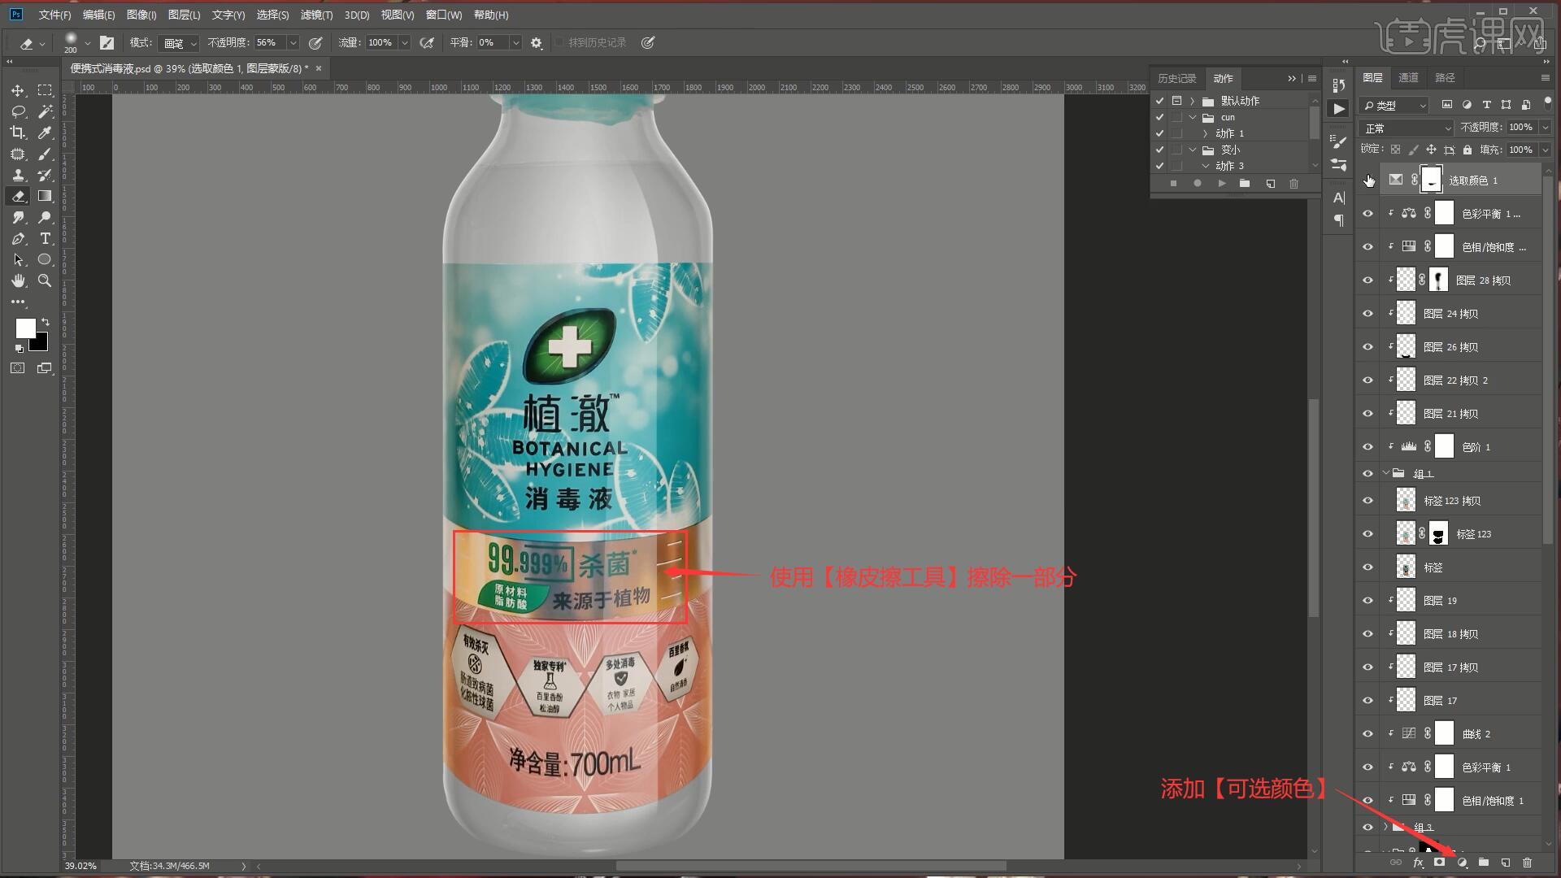The image size is (1561, 878).
Task: Select the Hand tool
Action: [18, 280]
